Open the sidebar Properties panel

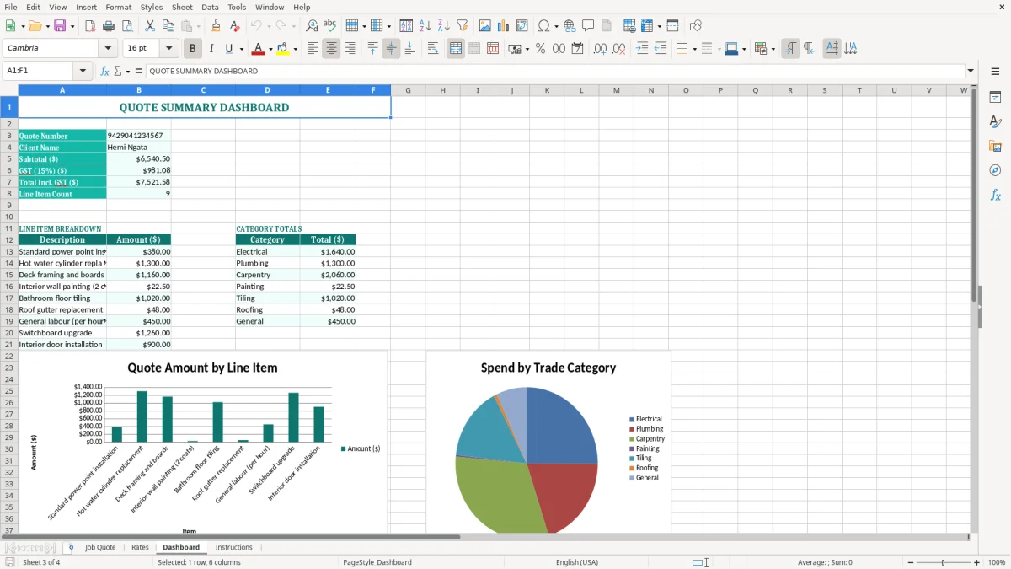[x=995, y=98]
